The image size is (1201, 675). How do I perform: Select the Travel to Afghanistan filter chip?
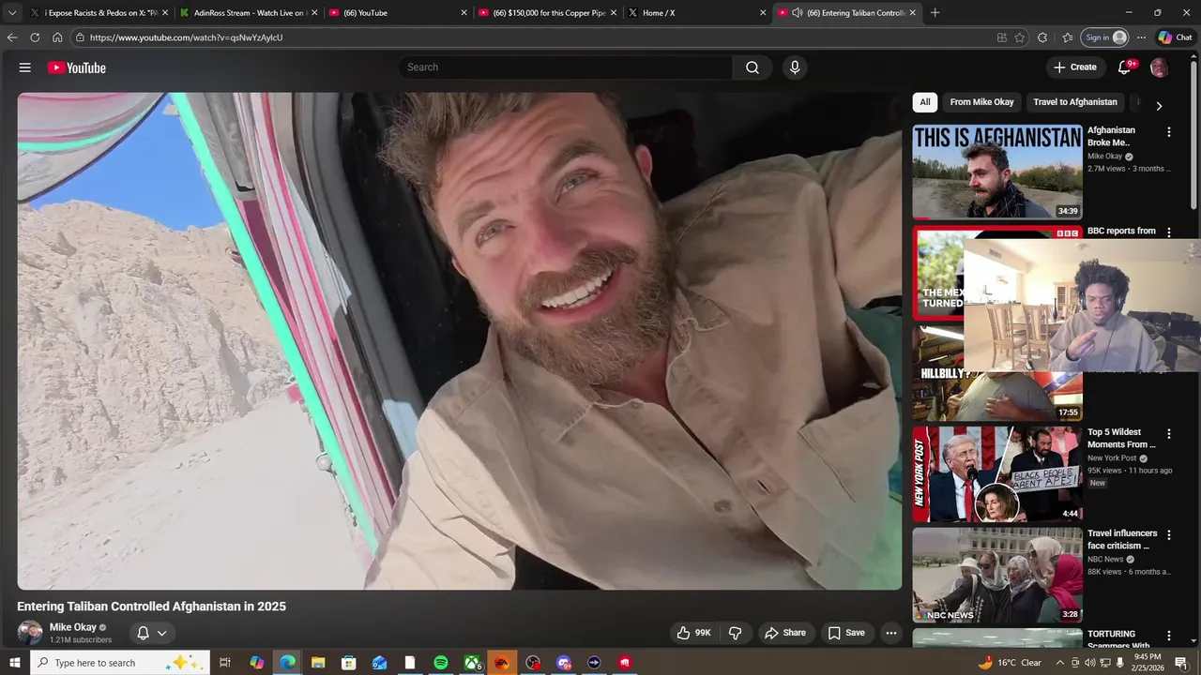click(x=1075, y=102)
